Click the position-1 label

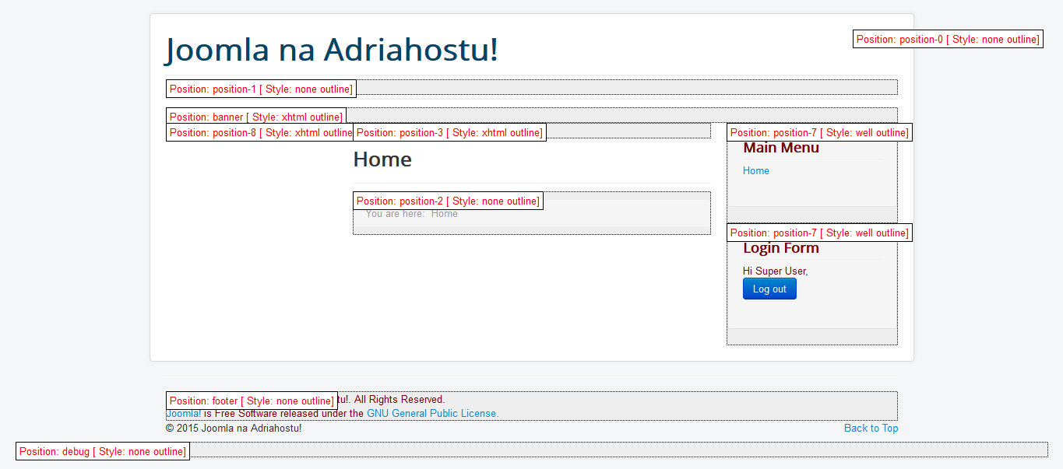261,89
